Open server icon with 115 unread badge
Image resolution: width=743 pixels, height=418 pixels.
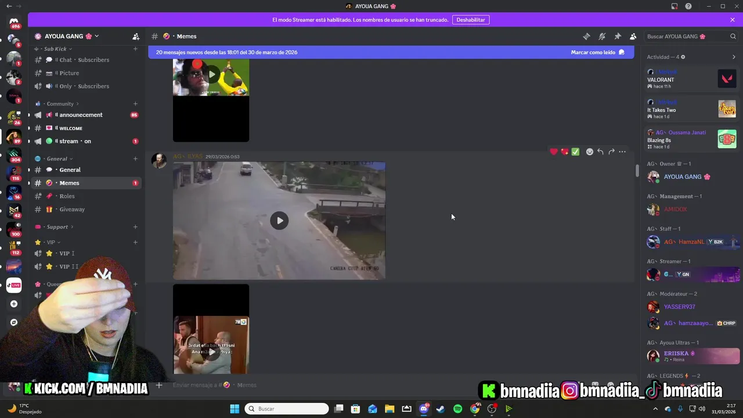14,173
